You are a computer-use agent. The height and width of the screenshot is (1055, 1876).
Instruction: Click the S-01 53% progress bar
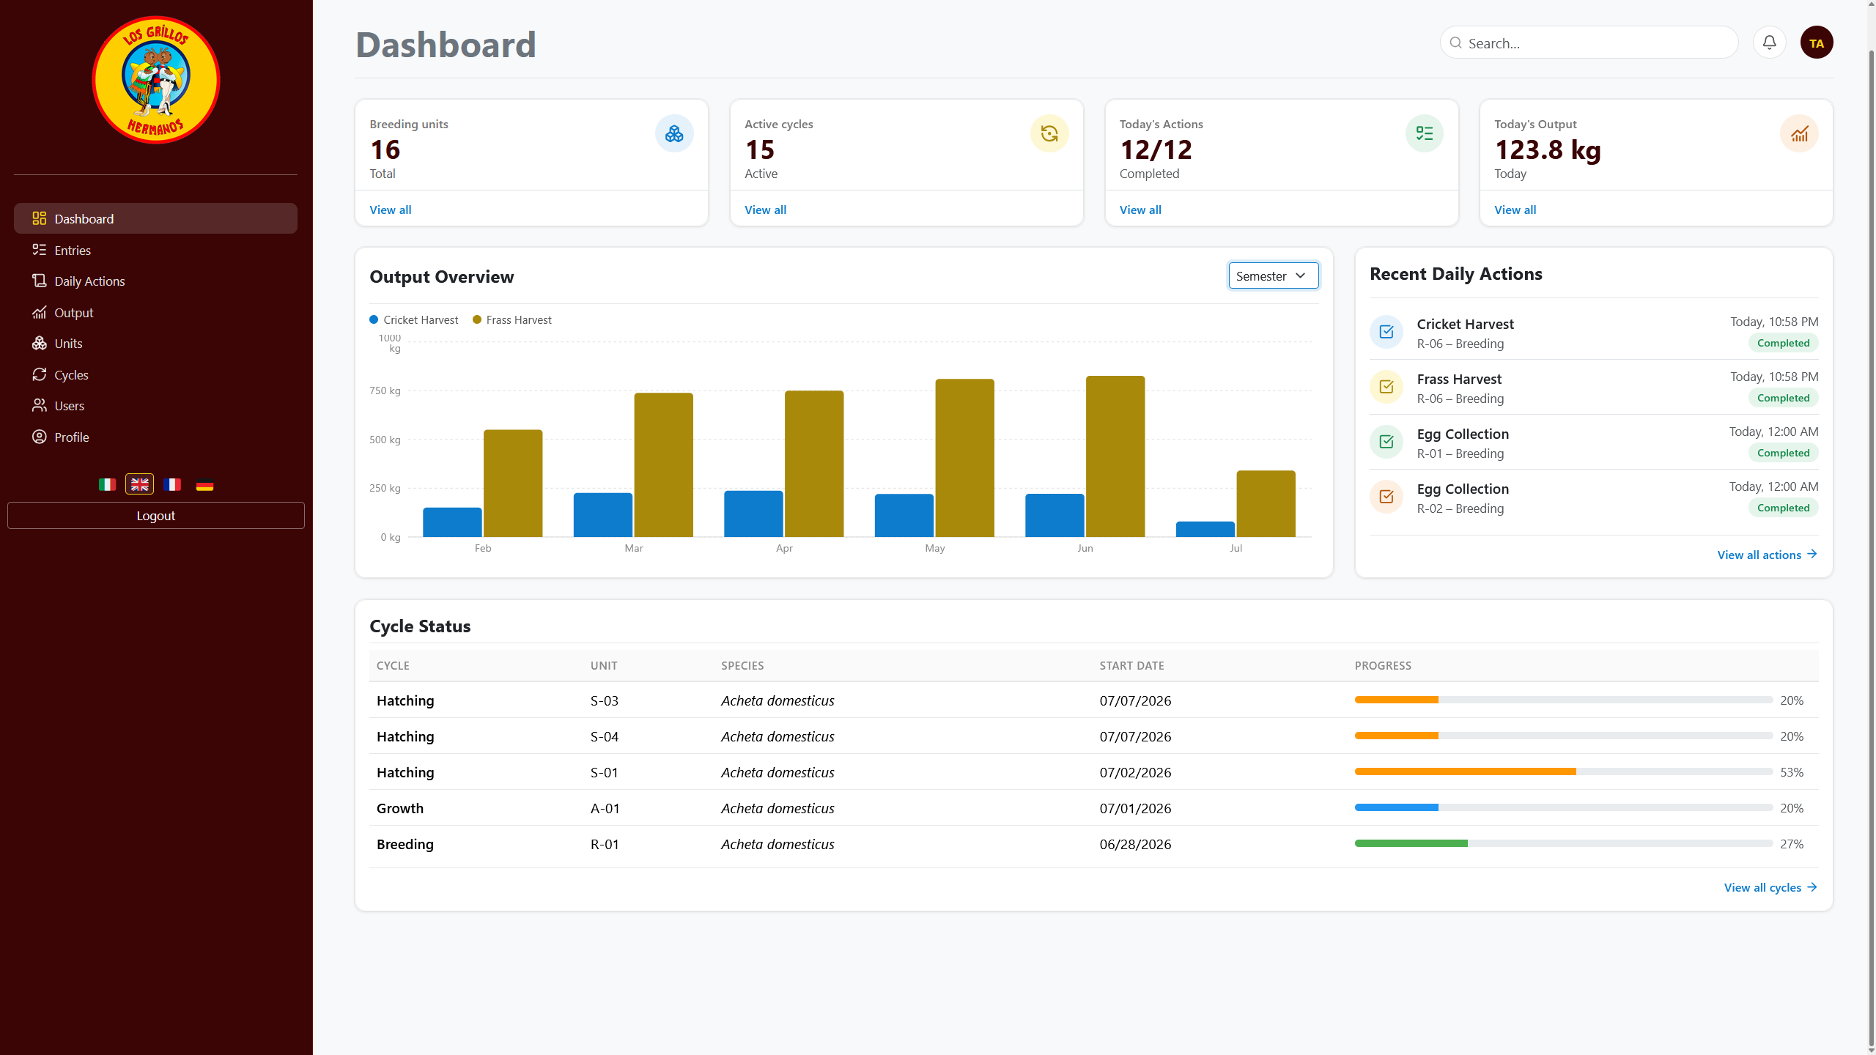[1563, 771]
